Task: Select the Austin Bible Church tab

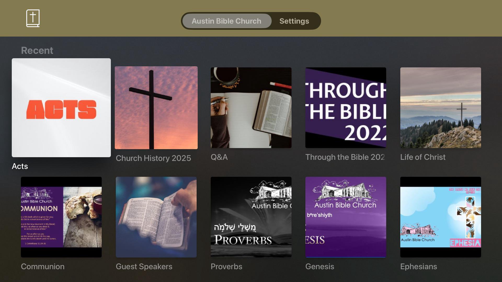Action: [x=227, y=21]
